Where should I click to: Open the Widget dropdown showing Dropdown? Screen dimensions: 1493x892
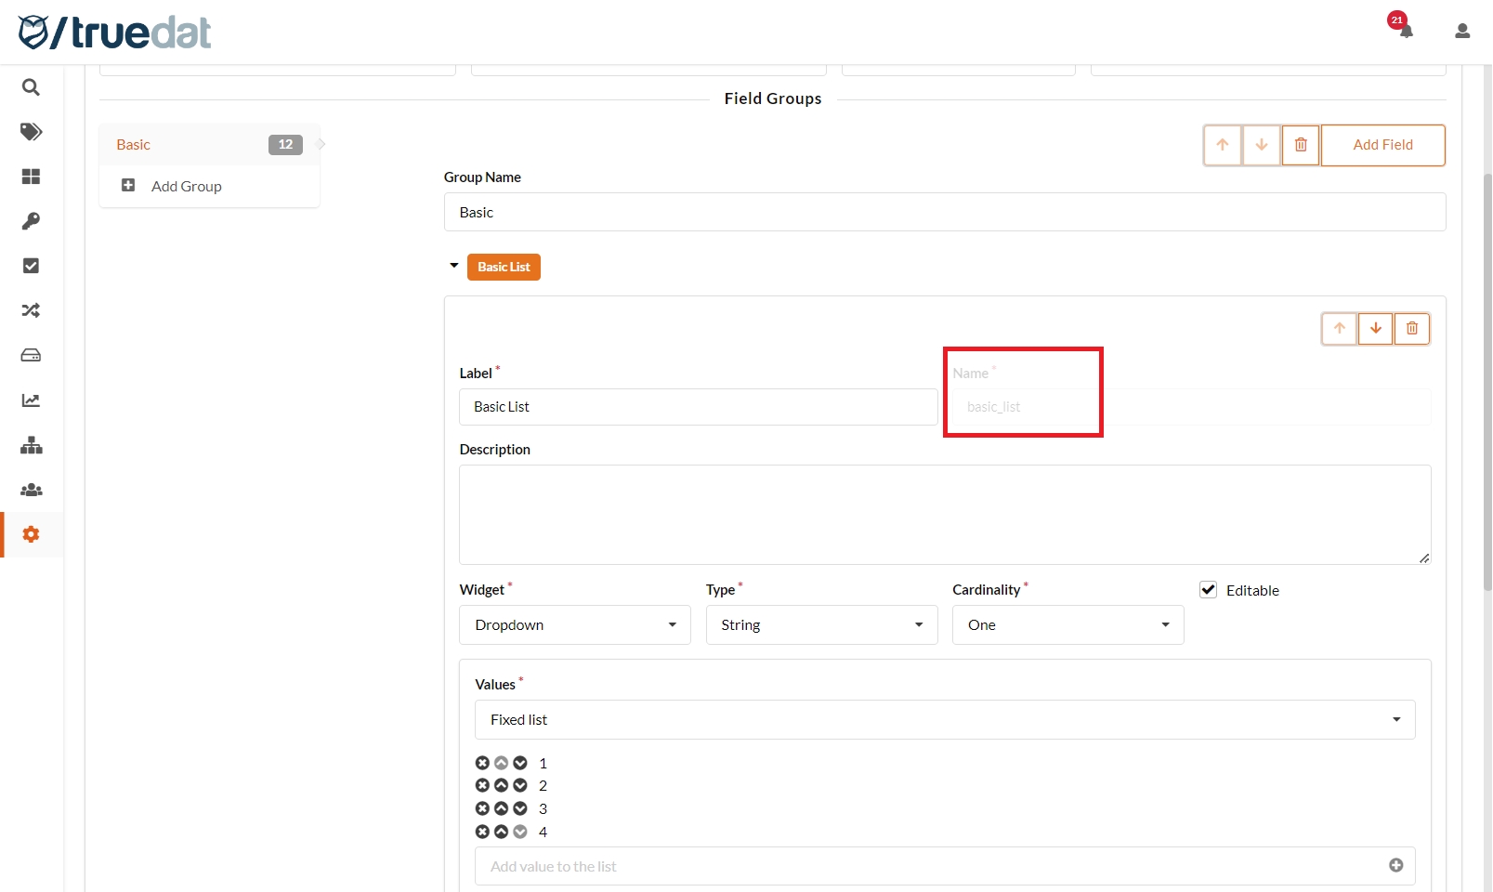574,625
